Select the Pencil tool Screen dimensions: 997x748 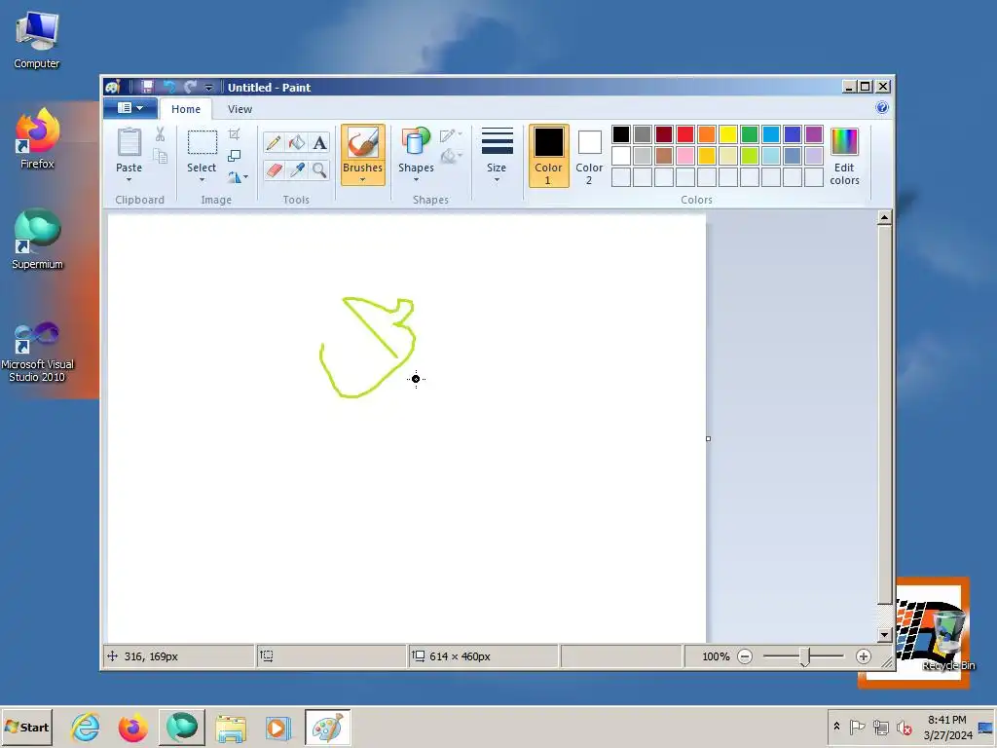274,142
